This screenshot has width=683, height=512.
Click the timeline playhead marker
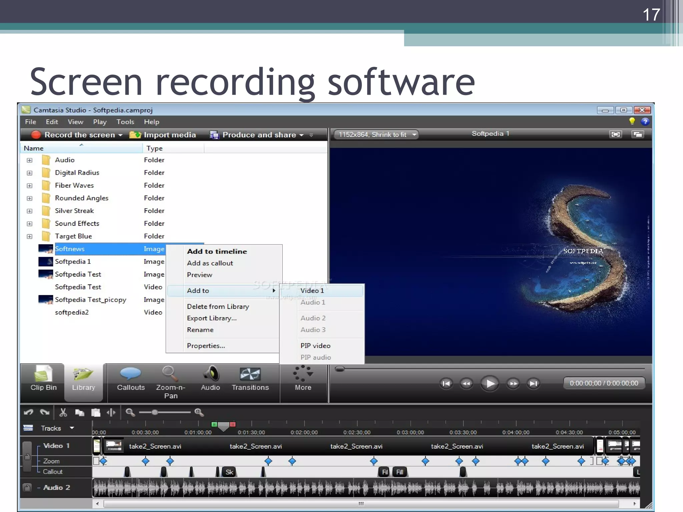coord(223,426)
